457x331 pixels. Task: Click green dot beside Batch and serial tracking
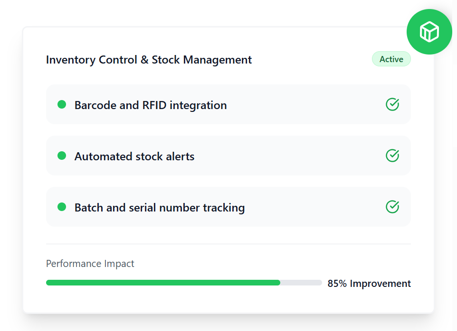pos(62,207)
